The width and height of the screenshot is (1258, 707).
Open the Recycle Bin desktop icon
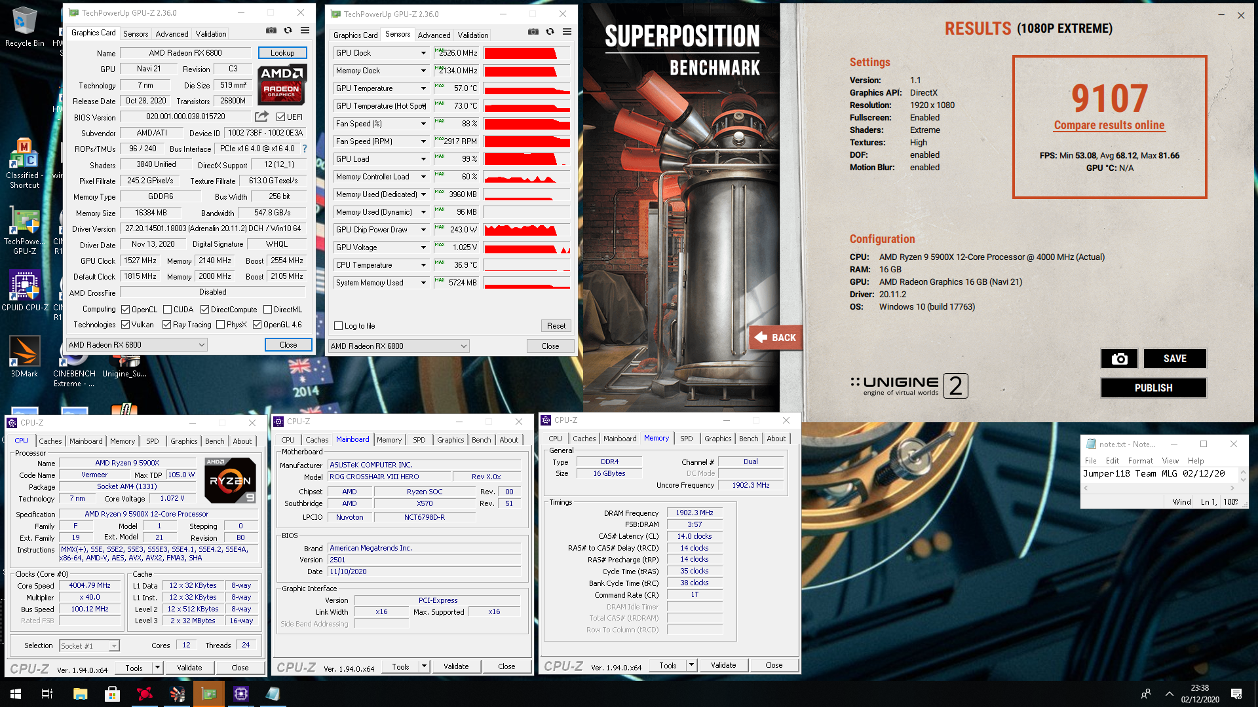[24, 26]
